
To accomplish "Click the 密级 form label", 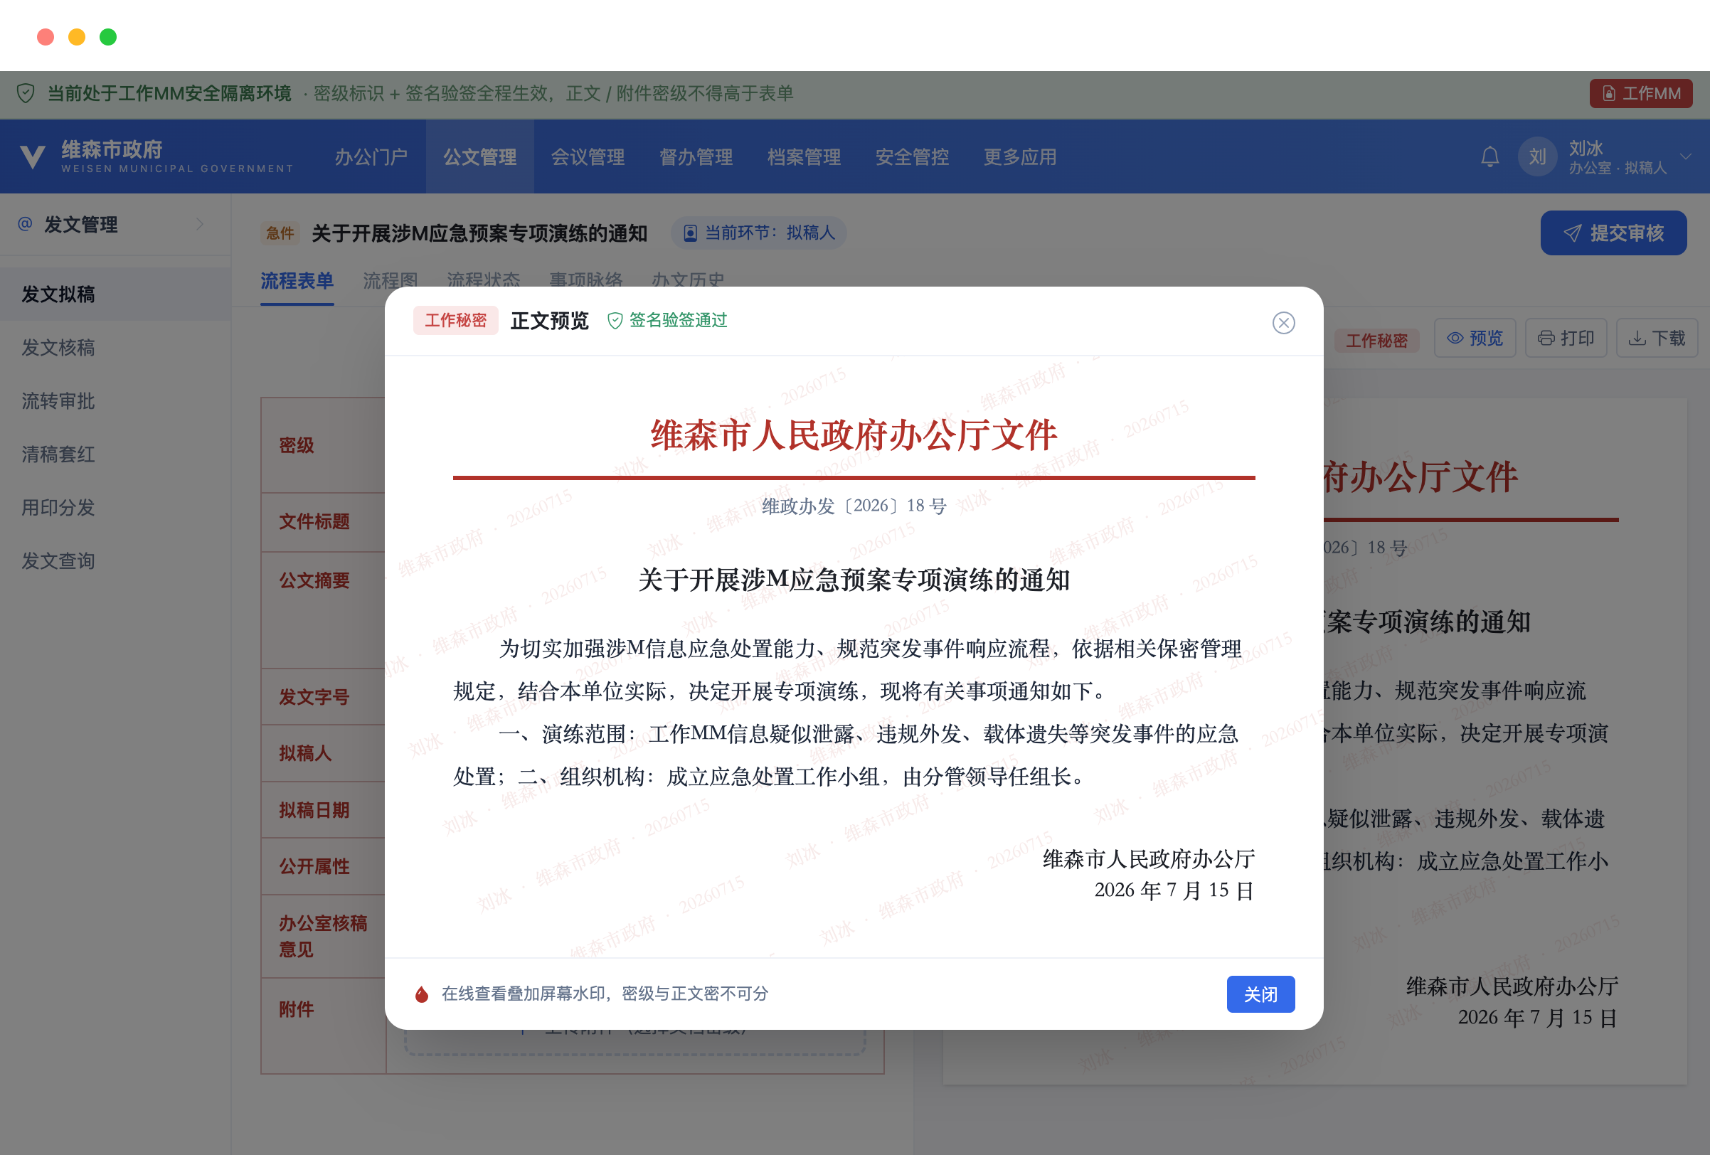I will coord(297,446).
